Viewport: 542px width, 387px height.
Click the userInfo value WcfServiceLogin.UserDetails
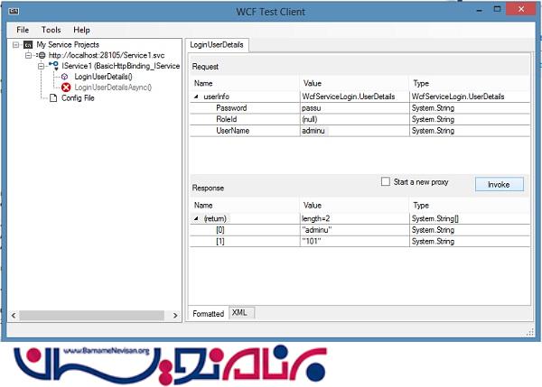pyautogui.click(x=354, y=97)
